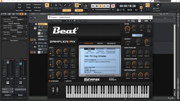Select the Project export radio button

(154, 9)
